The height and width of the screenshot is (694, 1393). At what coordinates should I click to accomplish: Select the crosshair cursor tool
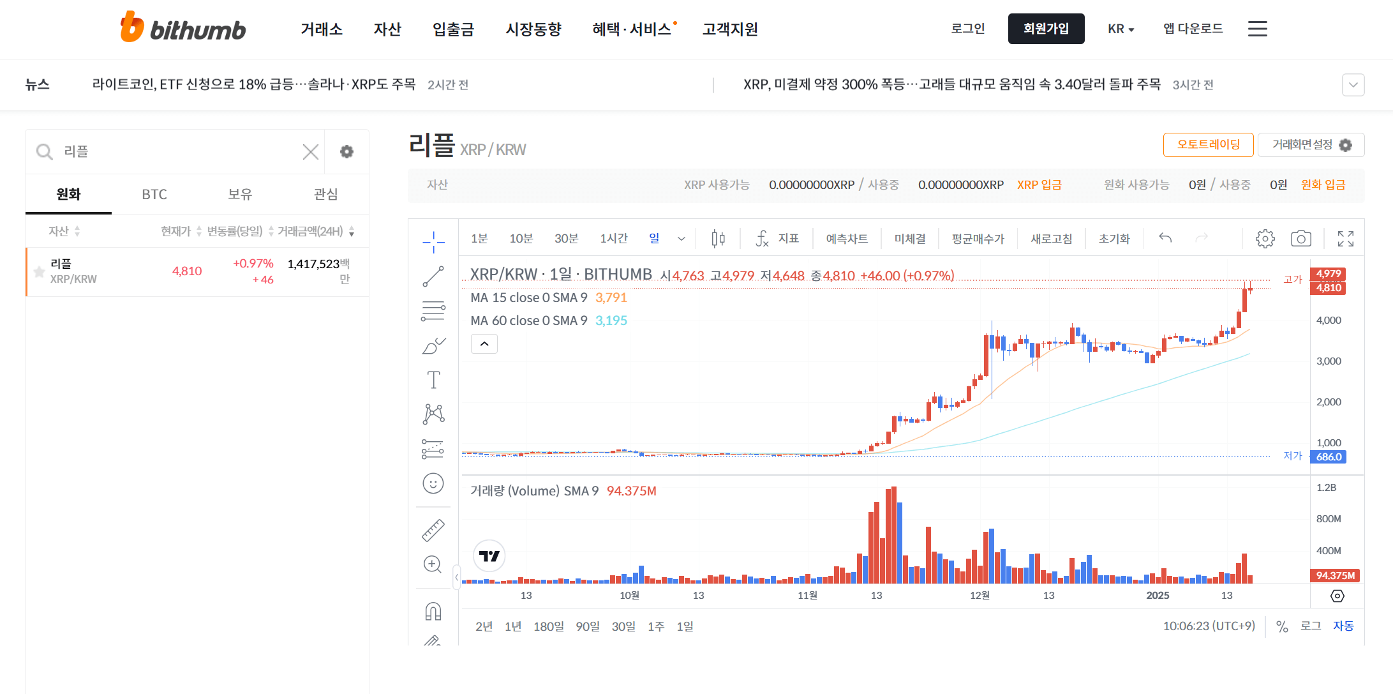click(x=433, y=242)
